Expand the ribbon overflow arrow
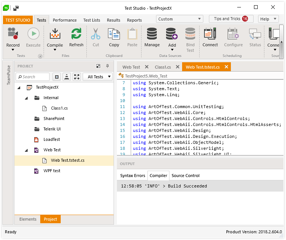Viewport: 286px width, 240px height. pos(282,42)
